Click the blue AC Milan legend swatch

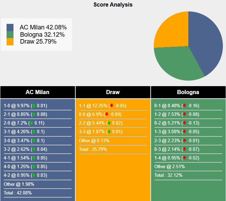[x=10, y=27]
